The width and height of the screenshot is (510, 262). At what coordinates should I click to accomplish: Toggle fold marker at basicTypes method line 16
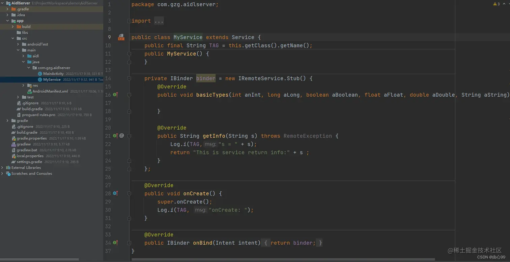[129, 95]
